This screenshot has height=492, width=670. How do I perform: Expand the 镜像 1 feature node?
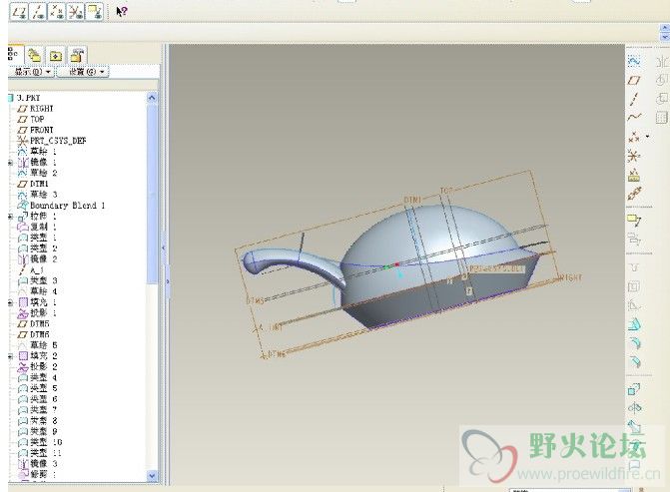coord(10,163)
